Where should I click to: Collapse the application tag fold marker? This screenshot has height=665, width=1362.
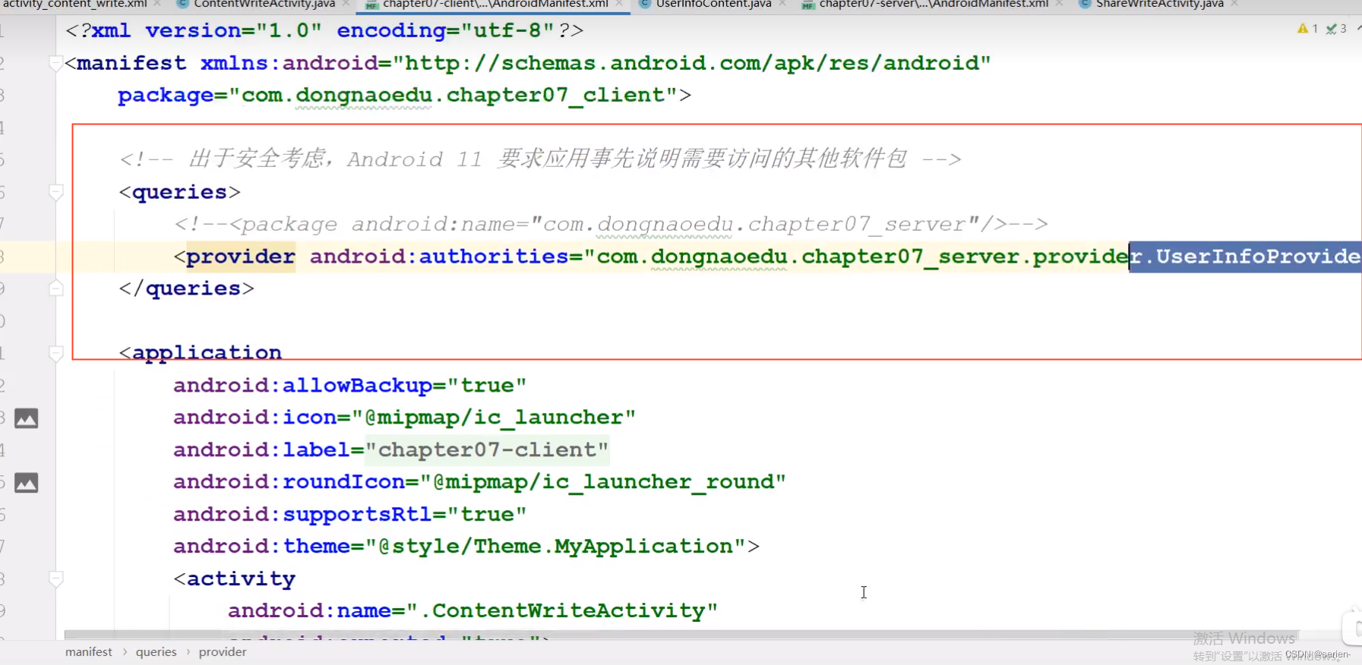pyautogui.click(x=55, y=353)
